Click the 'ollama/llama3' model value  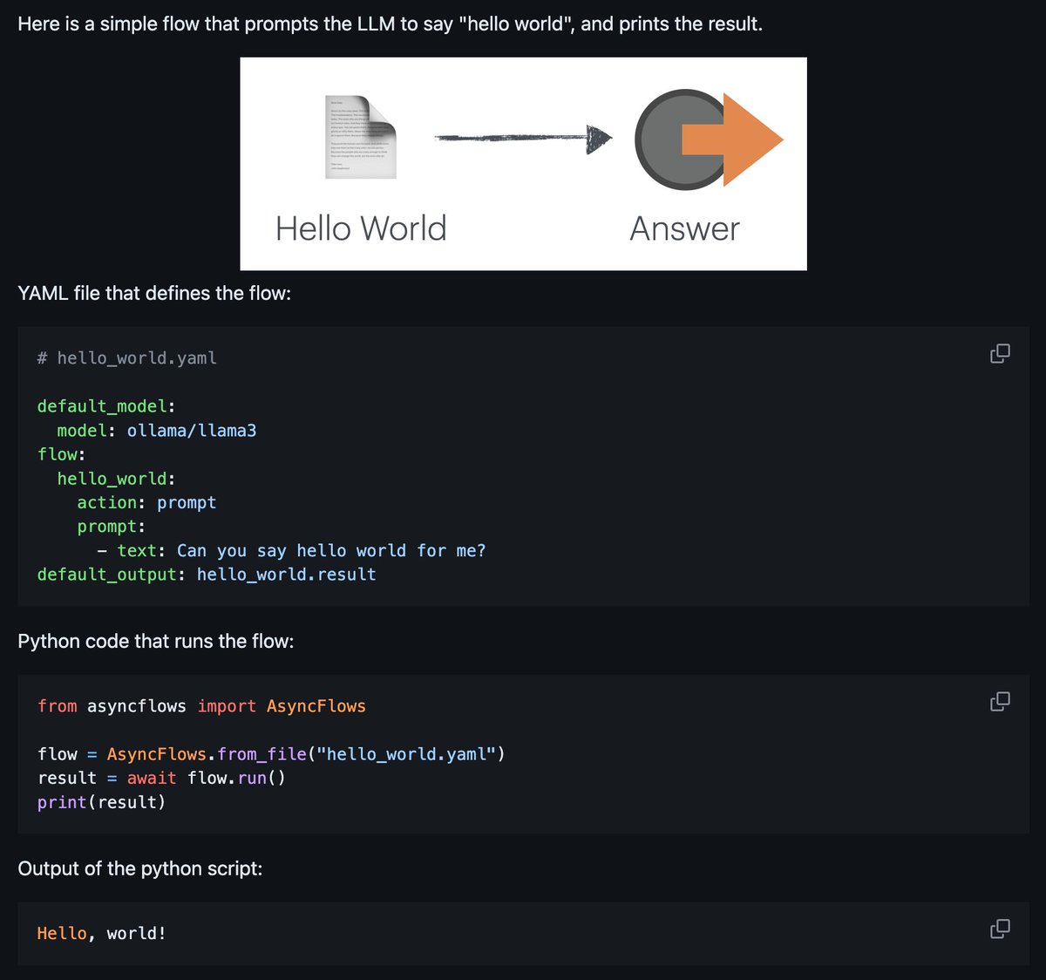coord(192,430)
